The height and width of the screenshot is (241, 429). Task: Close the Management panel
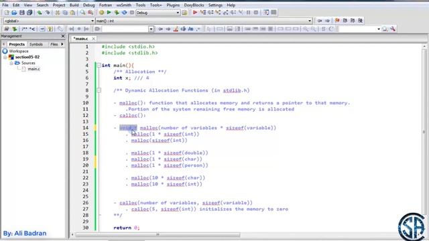tap(63, 36)
